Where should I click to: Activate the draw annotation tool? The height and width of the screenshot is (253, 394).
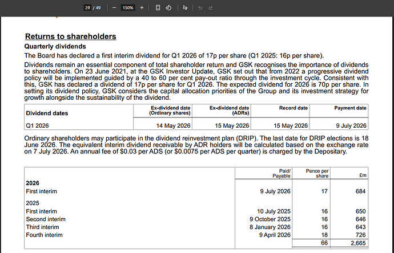(185, 8)
